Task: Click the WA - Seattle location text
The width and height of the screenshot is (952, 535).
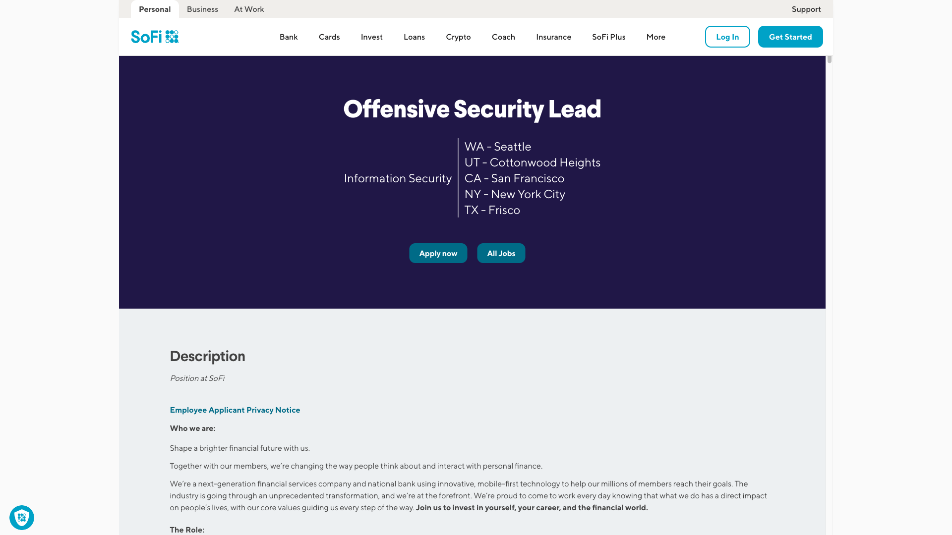Action: click(497, 147)
